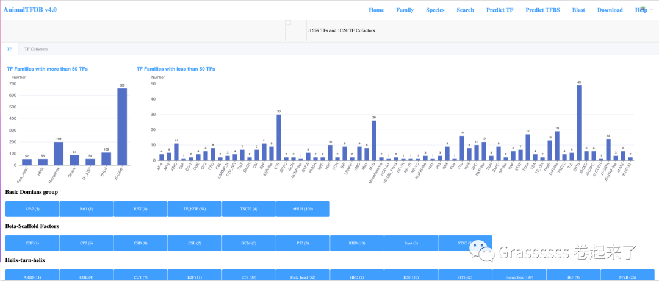Click the broken image placeholder icon
The height and width of the screenshot is (281, 659).
(296, 30)
